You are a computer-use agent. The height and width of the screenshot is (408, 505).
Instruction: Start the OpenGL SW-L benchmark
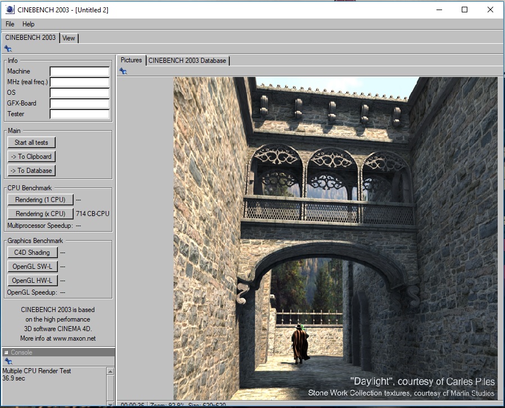[x=32, y=267]
